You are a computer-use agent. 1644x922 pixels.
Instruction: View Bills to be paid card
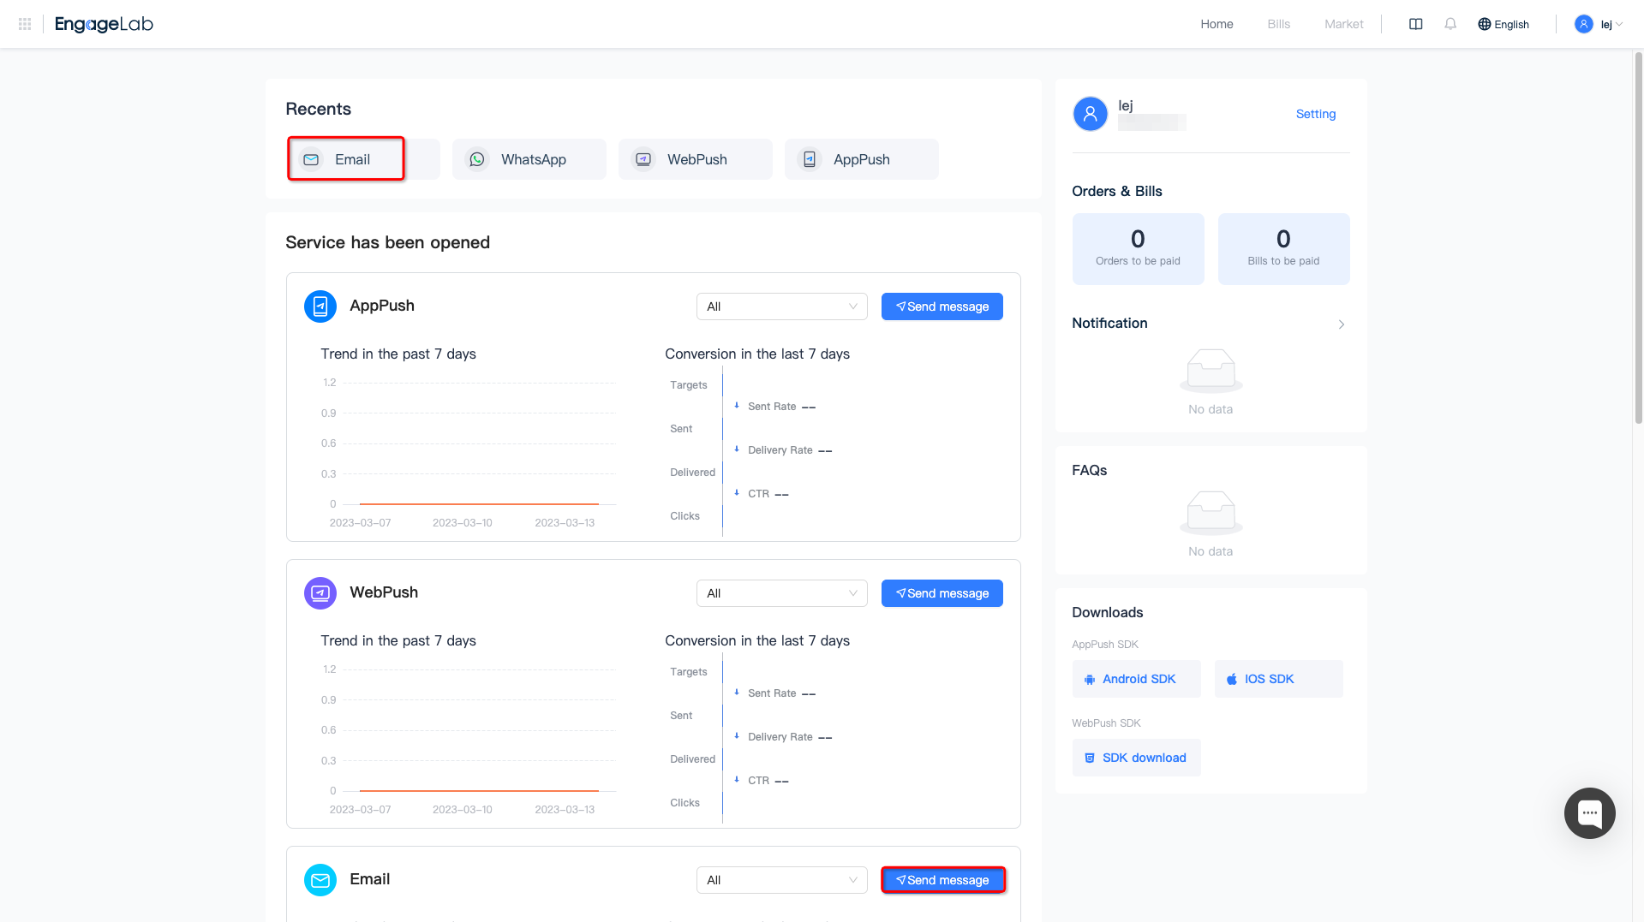coord(1284,249)
